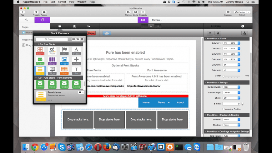This screenshot has width=272, height=153.
Task: Choose the F.A. flag stack
Action: (x=64, y=51)
